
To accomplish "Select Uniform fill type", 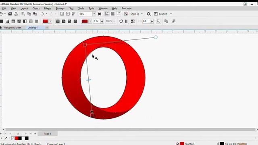I will point(2,21).
